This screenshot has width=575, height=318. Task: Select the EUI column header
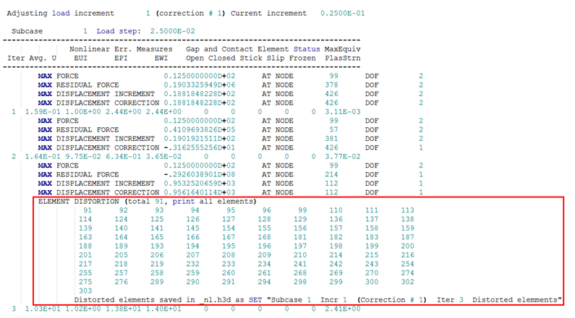(81, 59)
